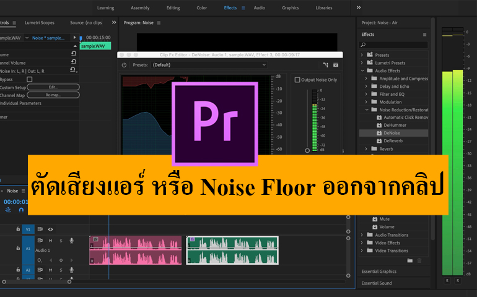Toggle V1 track eye visibility
Screen dimensions: 477x297
(x=51, y=229)
